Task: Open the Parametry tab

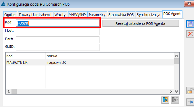Action: tap(97, 15)
